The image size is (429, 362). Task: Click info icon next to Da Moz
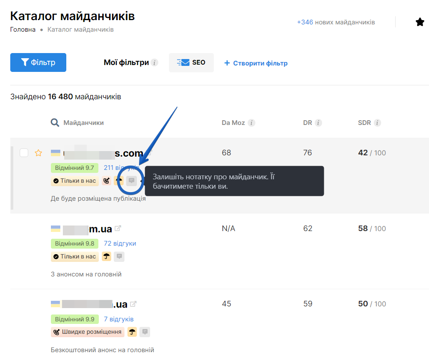(252, 123)
